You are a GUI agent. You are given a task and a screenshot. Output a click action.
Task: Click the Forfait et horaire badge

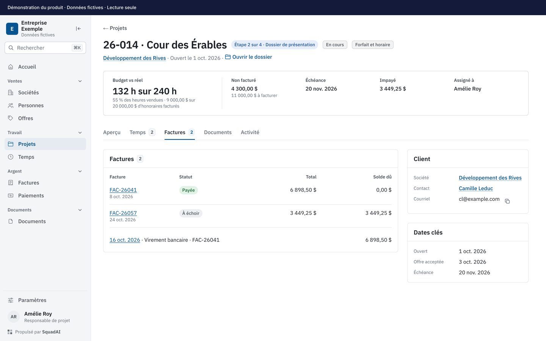click(373, 45)
